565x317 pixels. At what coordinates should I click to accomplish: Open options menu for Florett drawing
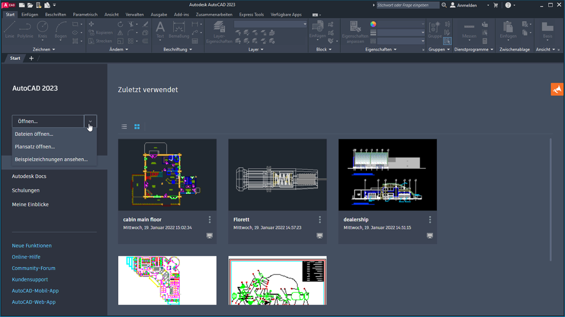[320, 220]
